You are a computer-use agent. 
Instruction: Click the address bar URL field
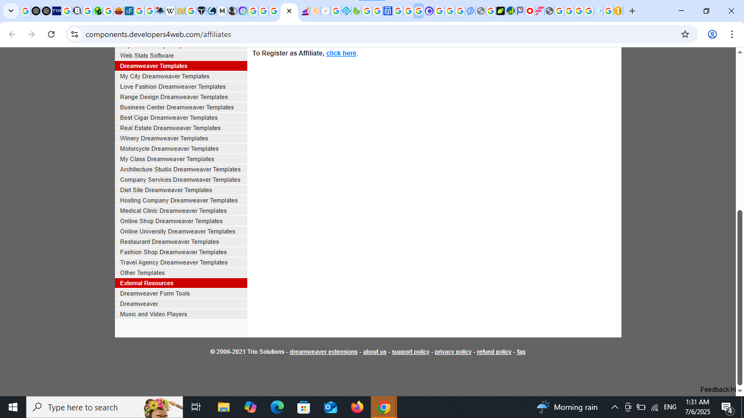[x=381, y=34]
